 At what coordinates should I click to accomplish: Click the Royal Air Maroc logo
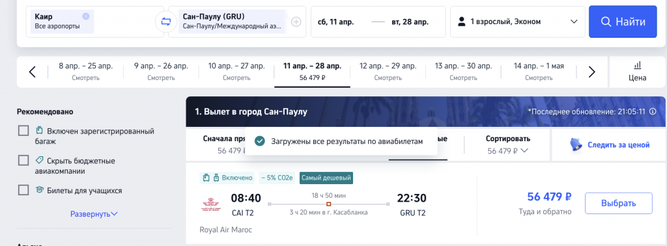tap(211, 205)
